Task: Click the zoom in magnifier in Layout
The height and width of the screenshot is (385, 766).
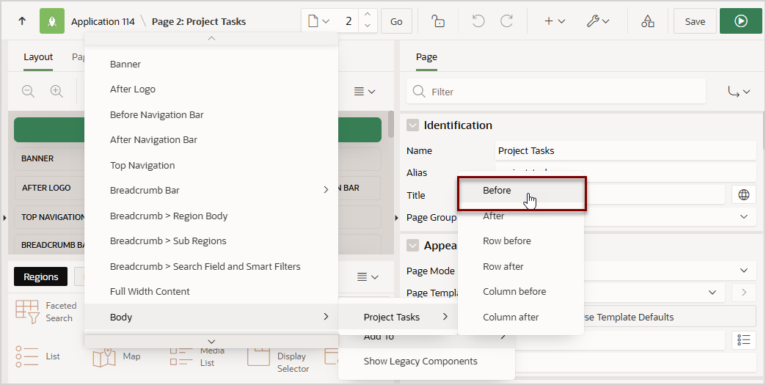Action: click(56, 91)
